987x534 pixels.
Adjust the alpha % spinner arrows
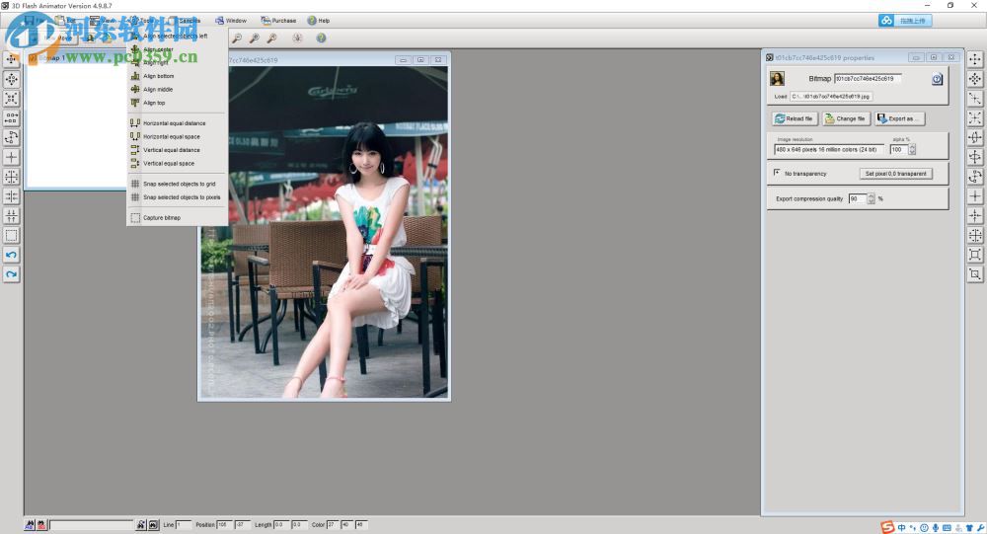coord(912,150)
